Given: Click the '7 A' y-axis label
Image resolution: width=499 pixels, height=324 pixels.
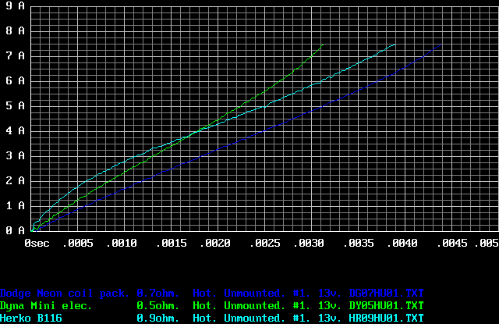Looking at the screenshot, I should (x=15, y=55).
